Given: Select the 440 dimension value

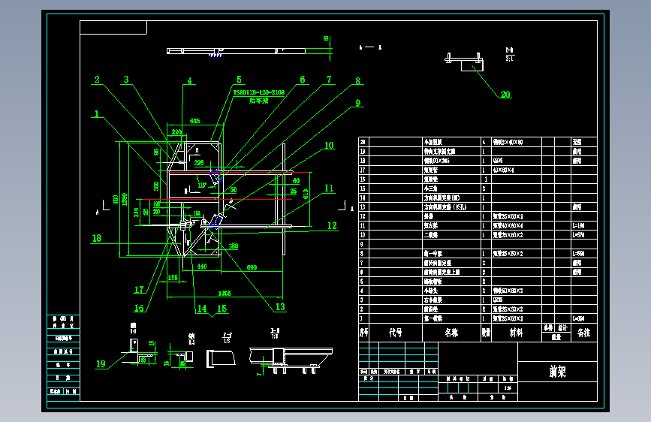Looking at the screenshot, I should pyautogui.click(x=202, y=267).
